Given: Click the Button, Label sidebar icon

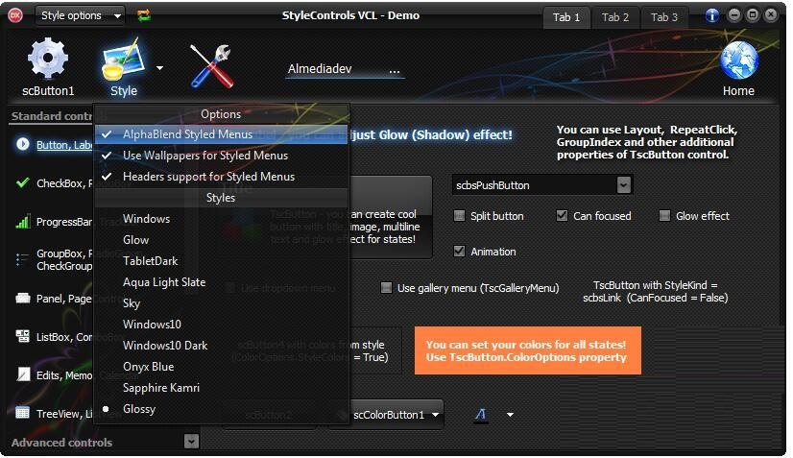Looking at the screenshot, I should coord(23,144).
